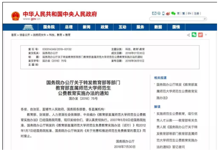Switch language to EN
This screenshot has width=221, height=151.
point(189,13)
